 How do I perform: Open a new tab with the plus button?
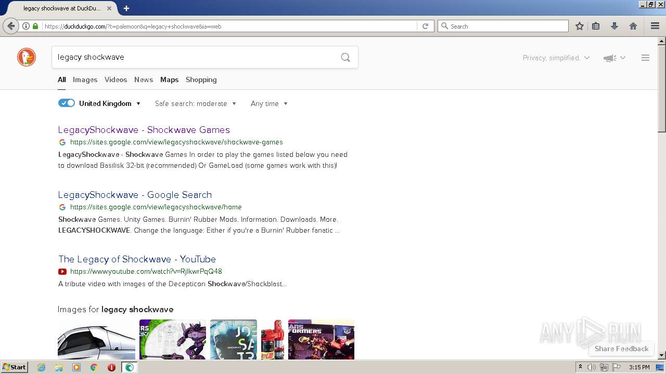coord(126,8)
